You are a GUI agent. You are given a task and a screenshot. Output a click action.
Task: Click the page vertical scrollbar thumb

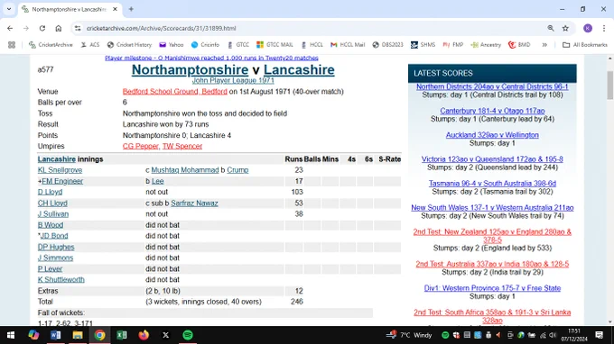610,86
